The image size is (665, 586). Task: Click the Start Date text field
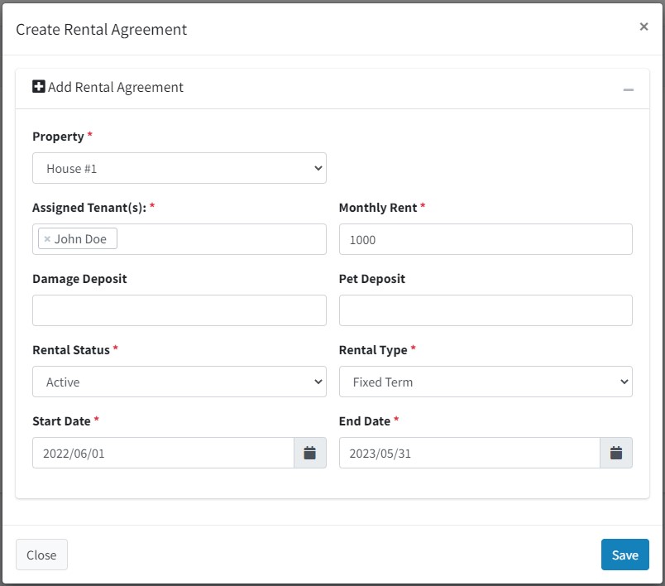[163, 453]
